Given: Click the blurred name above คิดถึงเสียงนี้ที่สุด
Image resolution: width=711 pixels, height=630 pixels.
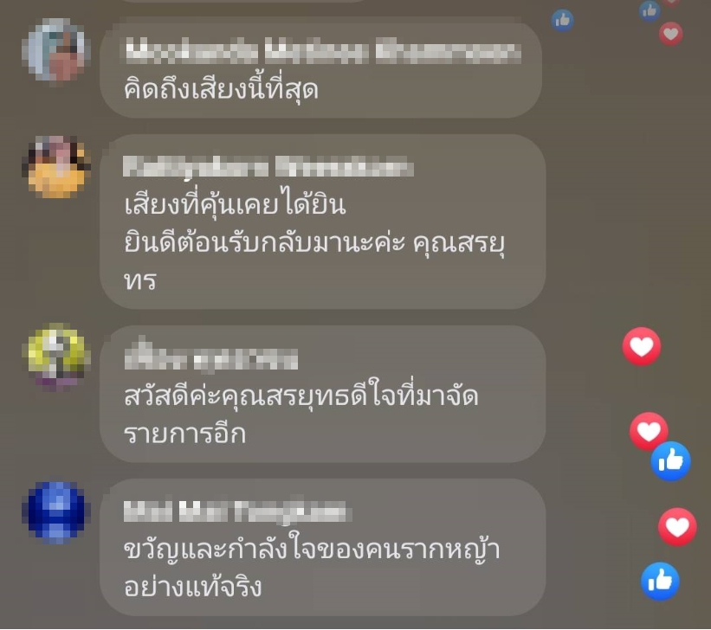Looking at the screenshot, I should 323,51.
